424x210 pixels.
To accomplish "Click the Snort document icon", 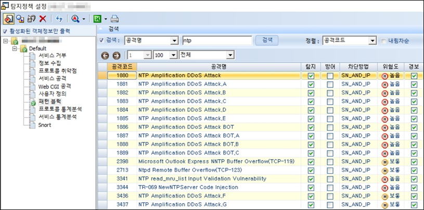I will tap(32, 125).
